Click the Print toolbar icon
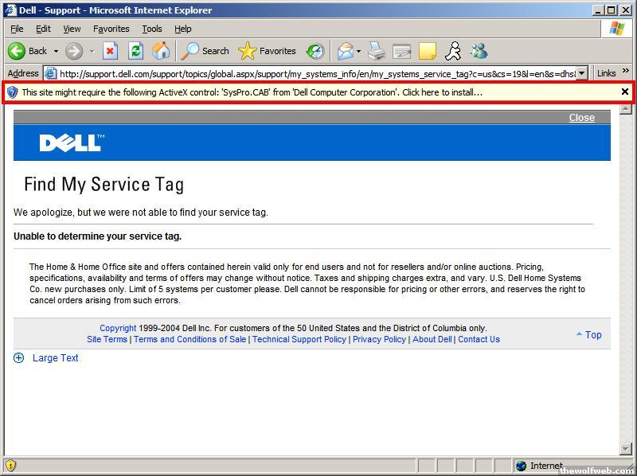This screenshot has height=476, width=637. tap(377, 51)
